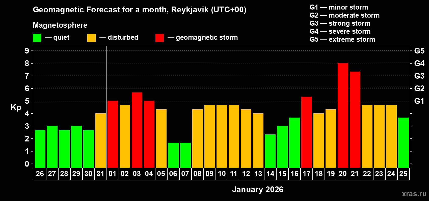Click the G2 label on right axis

tap(419, 88)
